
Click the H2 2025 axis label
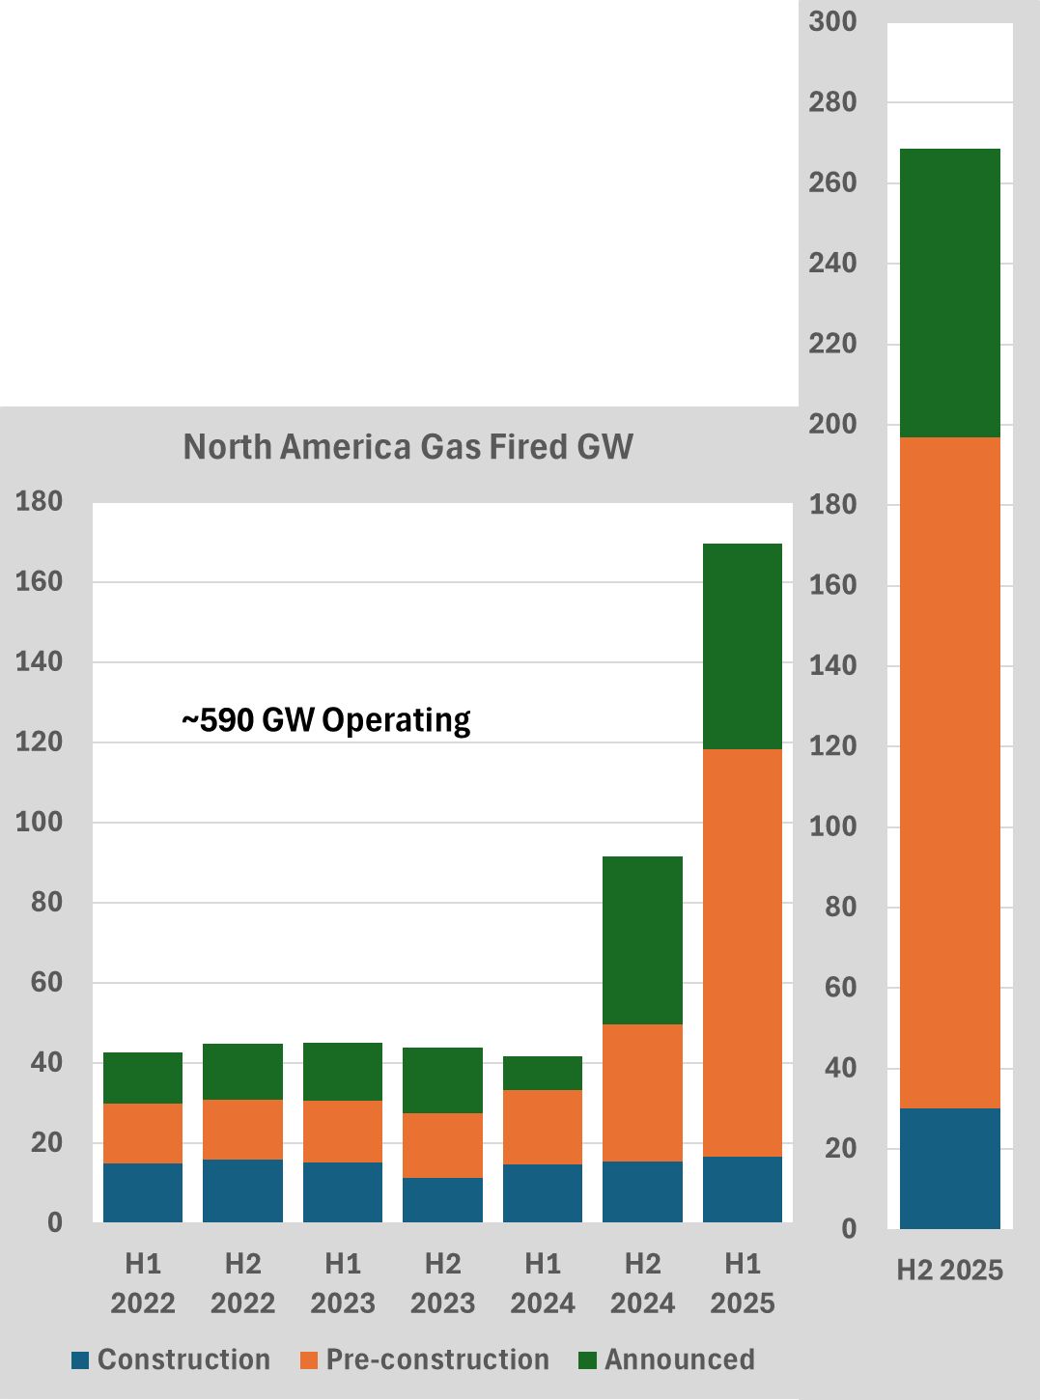[949, 1270]
